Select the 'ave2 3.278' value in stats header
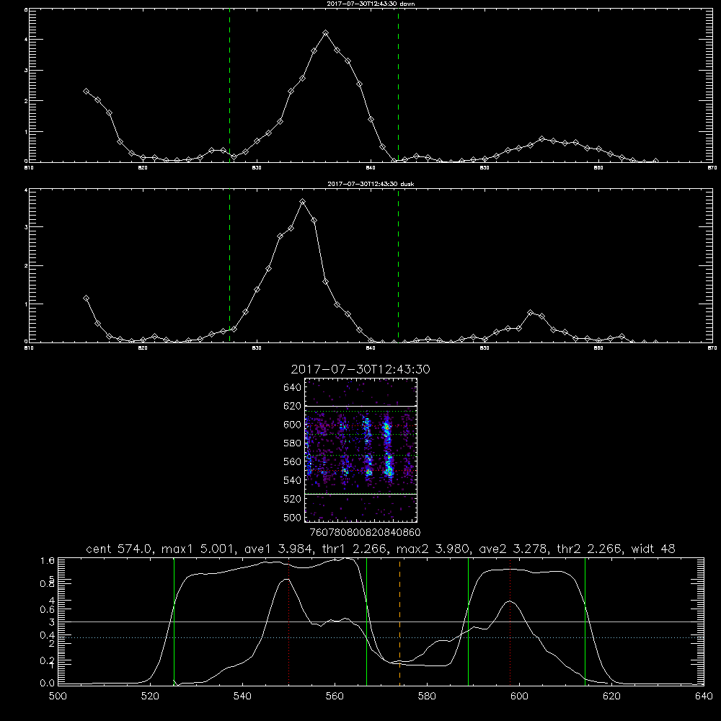This screenshot has height=721, width=721. [513, 549]
